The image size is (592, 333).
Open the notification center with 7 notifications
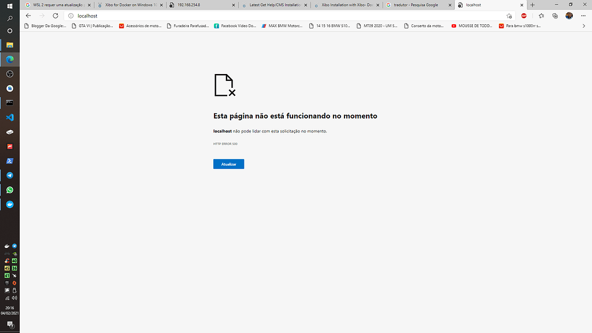pos(10,325)
